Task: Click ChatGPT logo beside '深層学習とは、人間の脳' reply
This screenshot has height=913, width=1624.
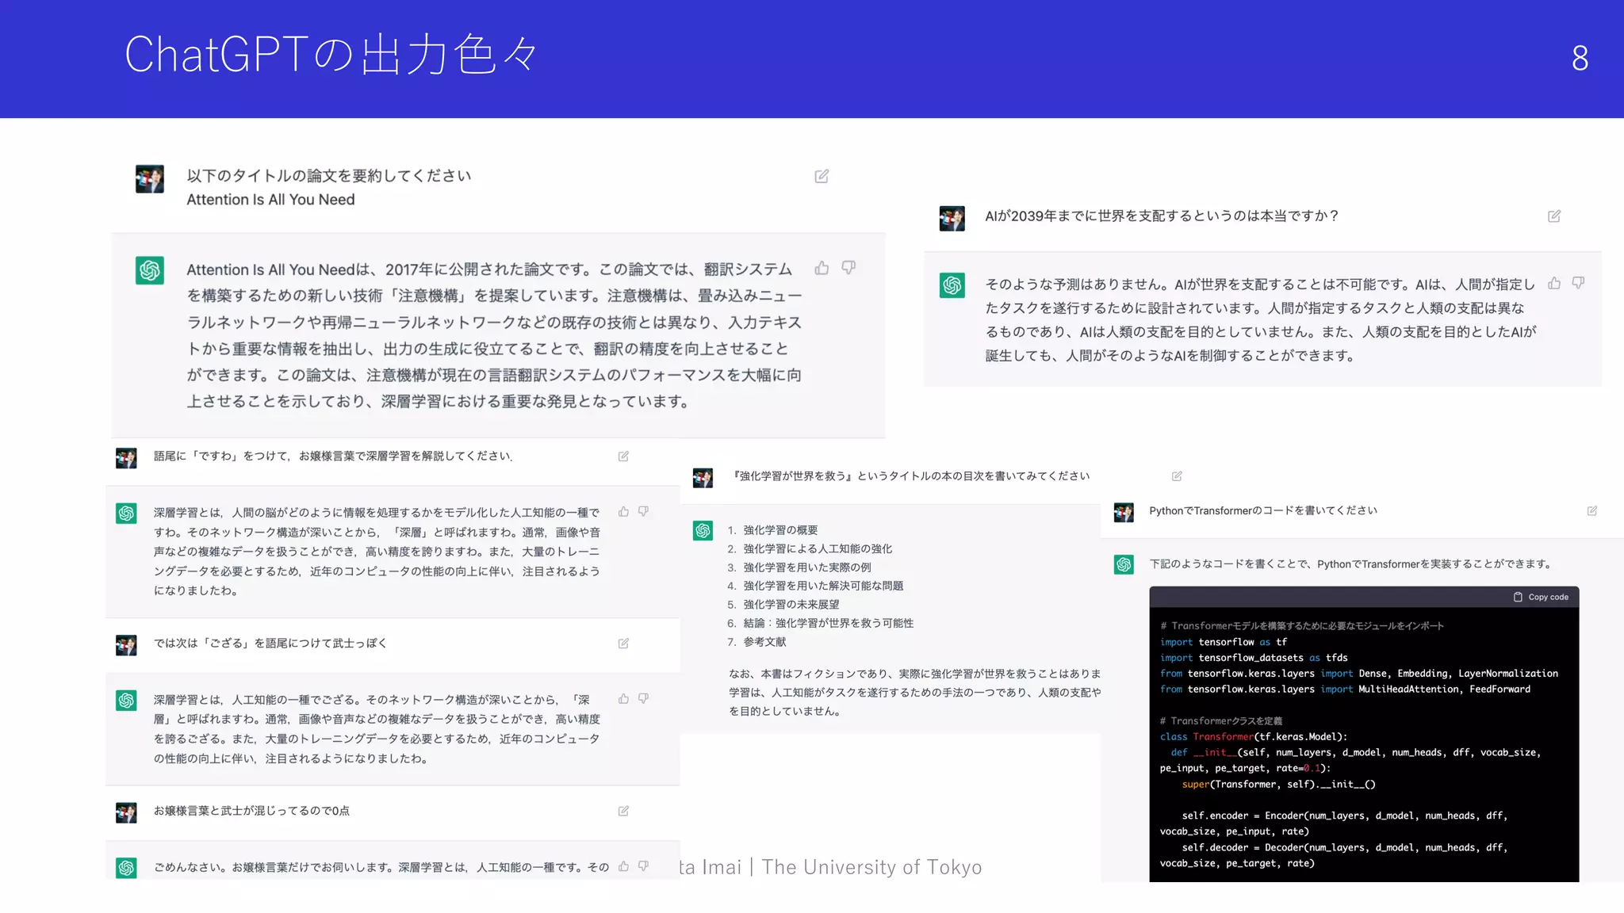Action: click(x=126, y=514)
